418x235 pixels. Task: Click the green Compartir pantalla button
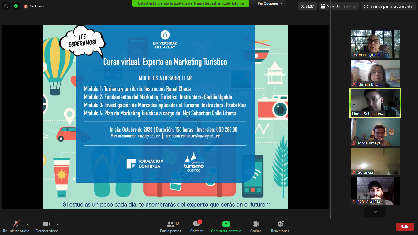click(x=226, y=227)
